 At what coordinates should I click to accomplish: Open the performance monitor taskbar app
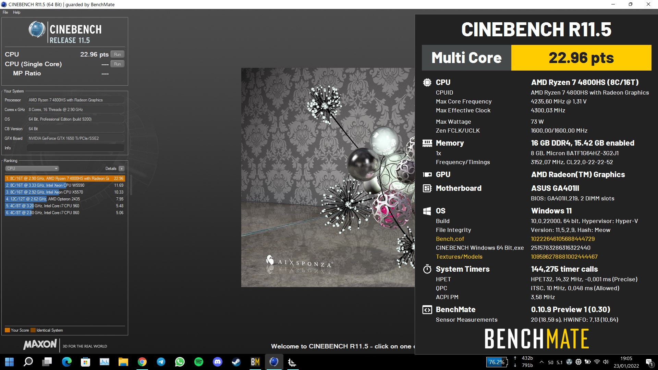[x=104, y=362]
